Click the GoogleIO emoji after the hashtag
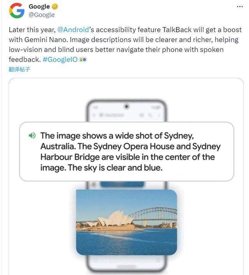249x275 pixels. 82,60
